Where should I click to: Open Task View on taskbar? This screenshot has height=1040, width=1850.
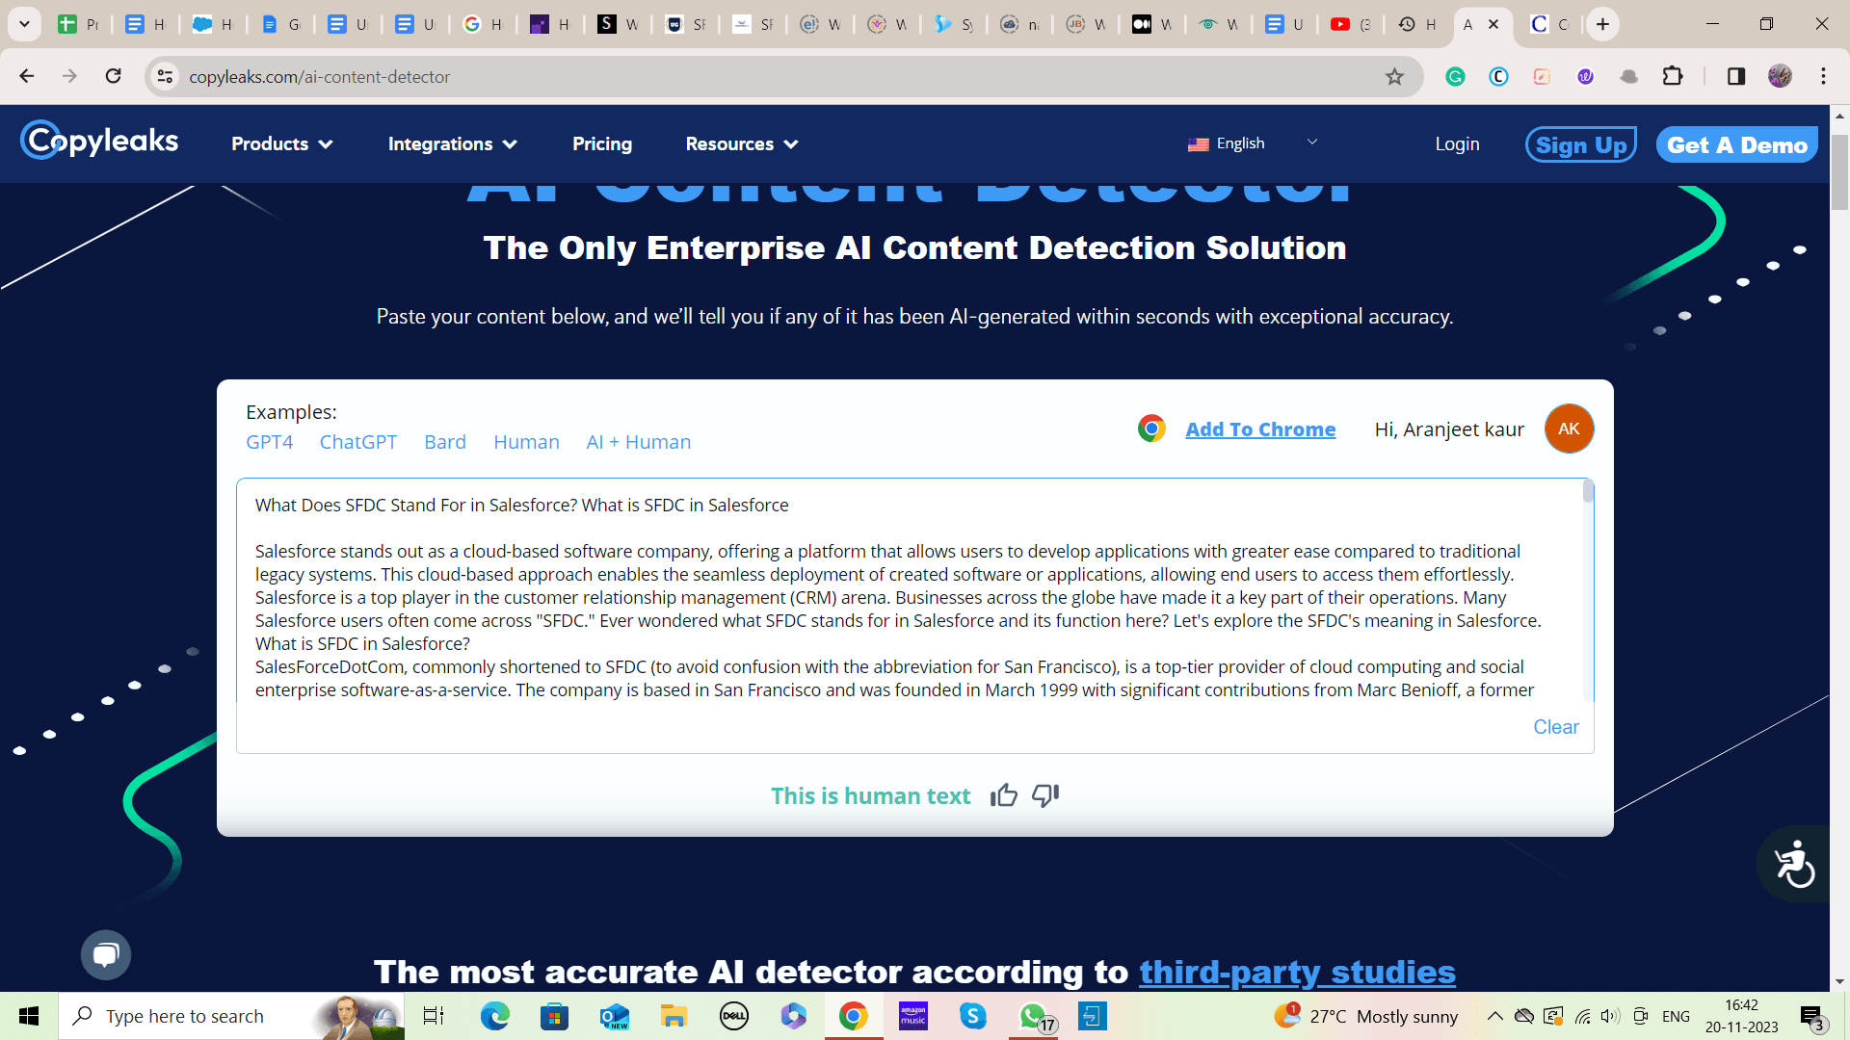(434, 1016)
